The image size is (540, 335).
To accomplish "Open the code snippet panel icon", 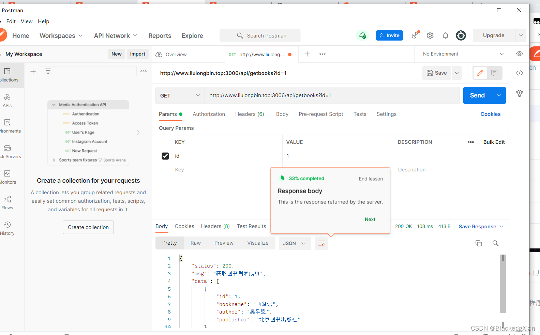I will click(520, 73).
